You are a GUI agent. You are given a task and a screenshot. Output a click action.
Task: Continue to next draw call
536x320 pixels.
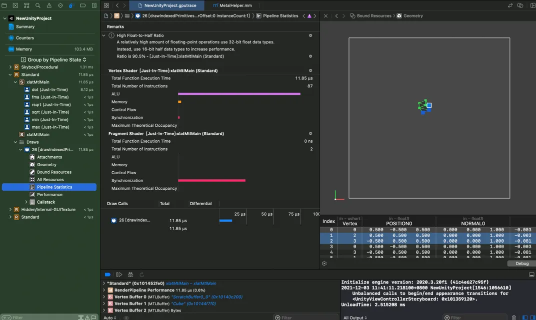click(x=119, y=275)
